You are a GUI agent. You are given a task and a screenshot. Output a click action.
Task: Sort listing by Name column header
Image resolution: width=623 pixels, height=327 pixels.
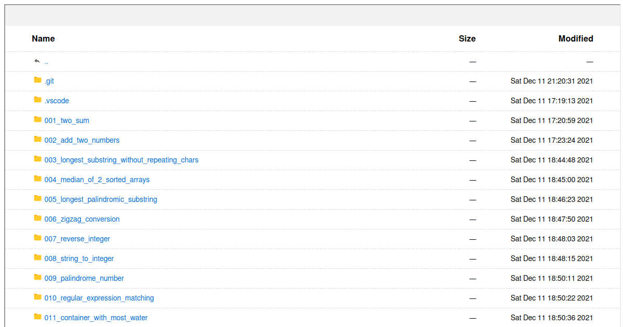(43, 38)
